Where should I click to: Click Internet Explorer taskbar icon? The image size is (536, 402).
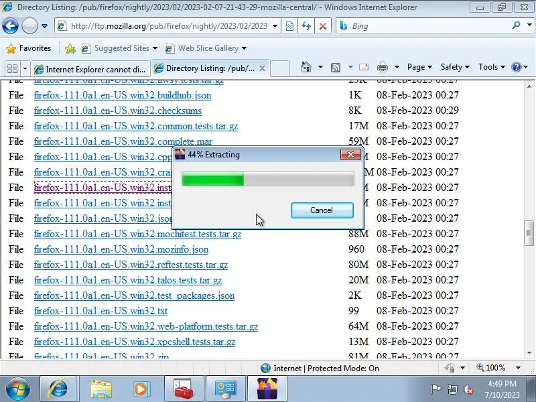pyautogui.click(x=58, y=389)
